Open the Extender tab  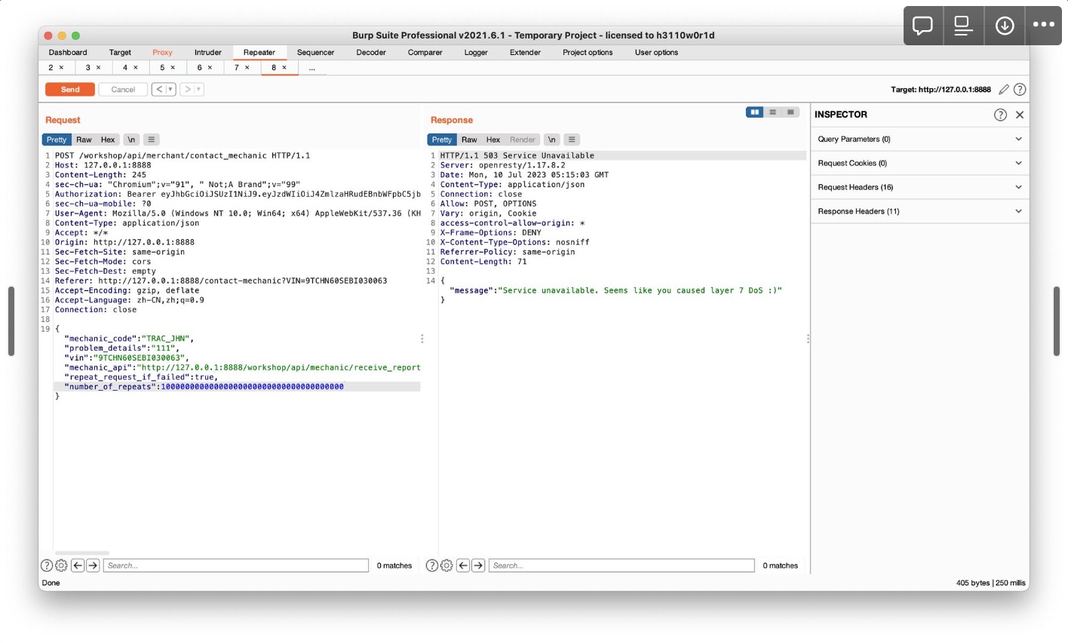coord(525,53)
